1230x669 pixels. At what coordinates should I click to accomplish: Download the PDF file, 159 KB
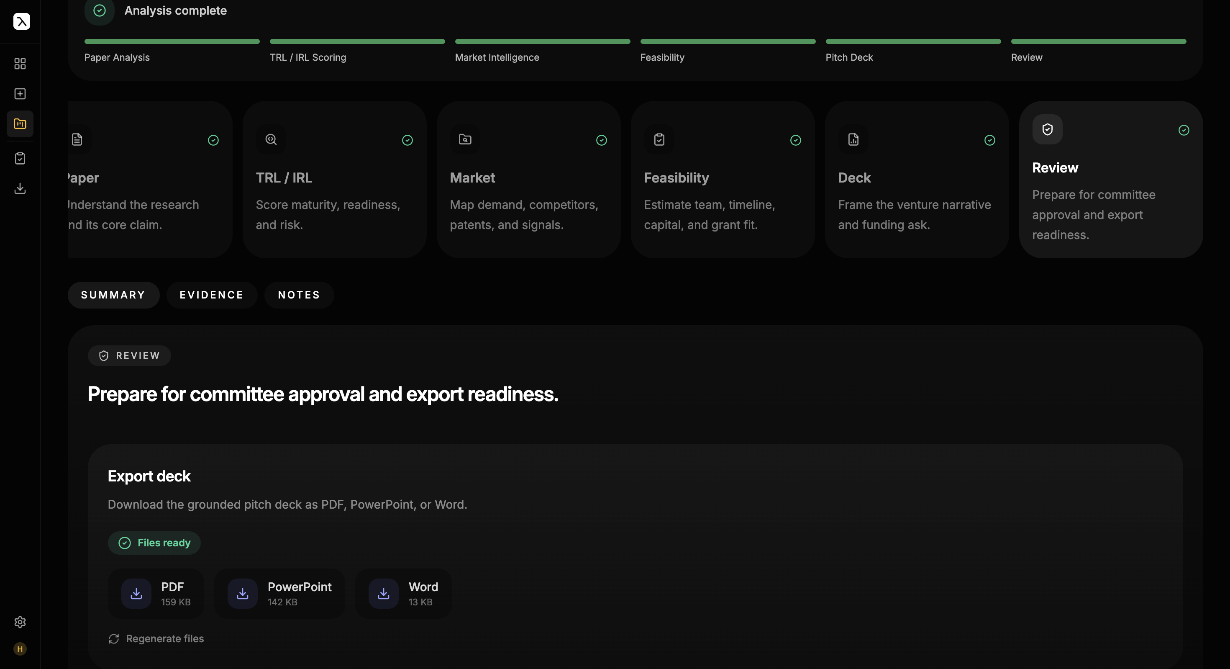click(156, 594)
